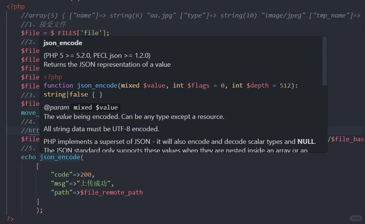Click the '$depth = 512' parameter in tooltip

(x=269, y=86)
